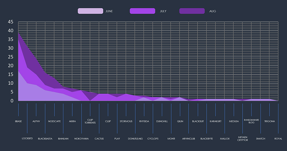This screenshot has height=151, width=287.
Task: Click the DONUTLEAKS axis label
Action: click(135, 139)
